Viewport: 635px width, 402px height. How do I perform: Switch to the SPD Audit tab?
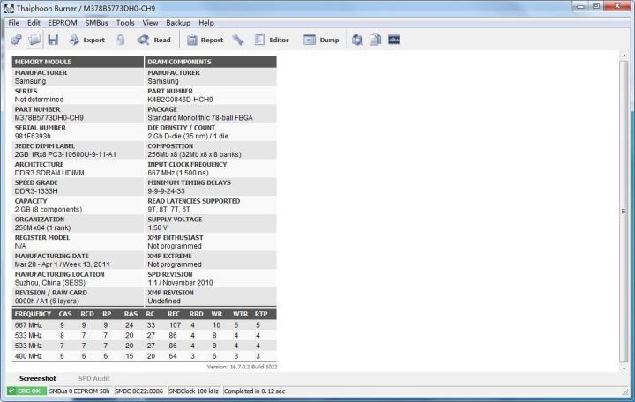(x=94, y=378)
